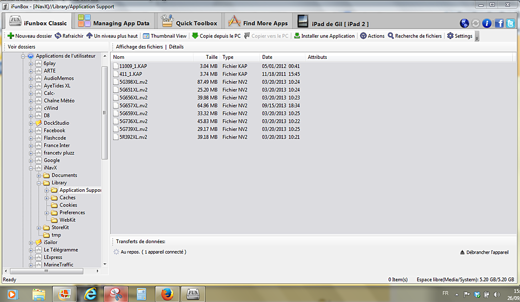
Task: Switch to Thumbnail View
Action: coord(165,36)
